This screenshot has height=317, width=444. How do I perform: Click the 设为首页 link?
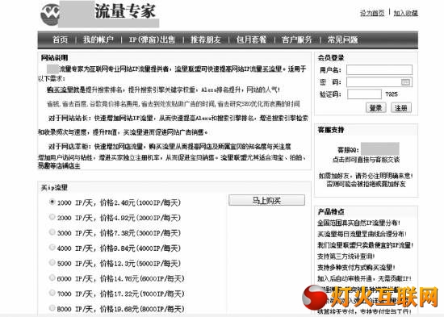coord(372,13)
